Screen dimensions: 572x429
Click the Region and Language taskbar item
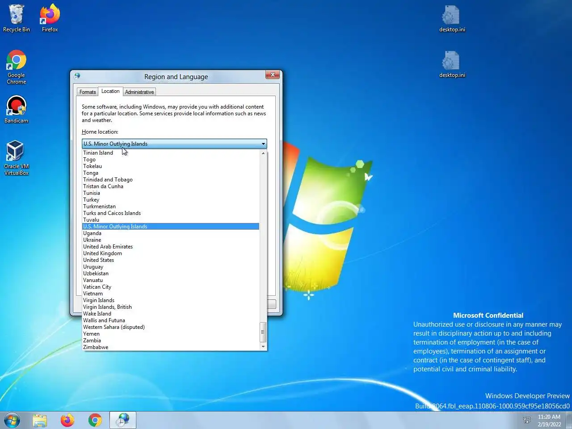pos(122,420)
